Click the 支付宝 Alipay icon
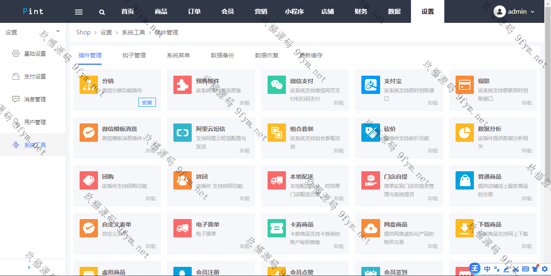Viewport: 551px width, 276px height. coord(371,85)
